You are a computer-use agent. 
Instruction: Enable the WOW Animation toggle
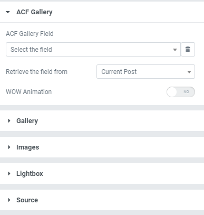coord(181,92)
